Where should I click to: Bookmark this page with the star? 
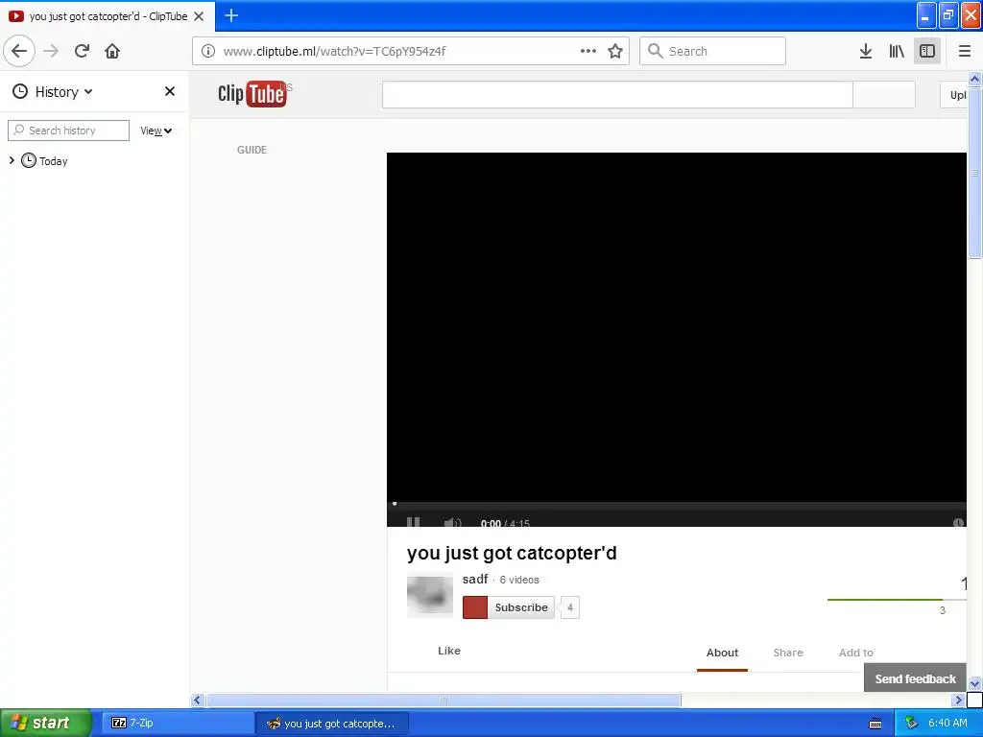[615, 51]
